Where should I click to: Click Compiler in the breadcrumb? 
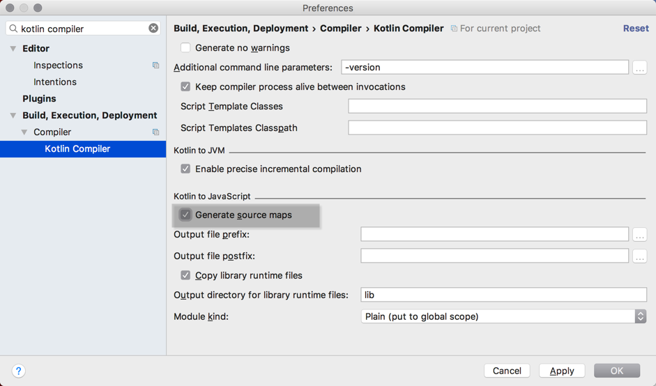tap(341, 29)
